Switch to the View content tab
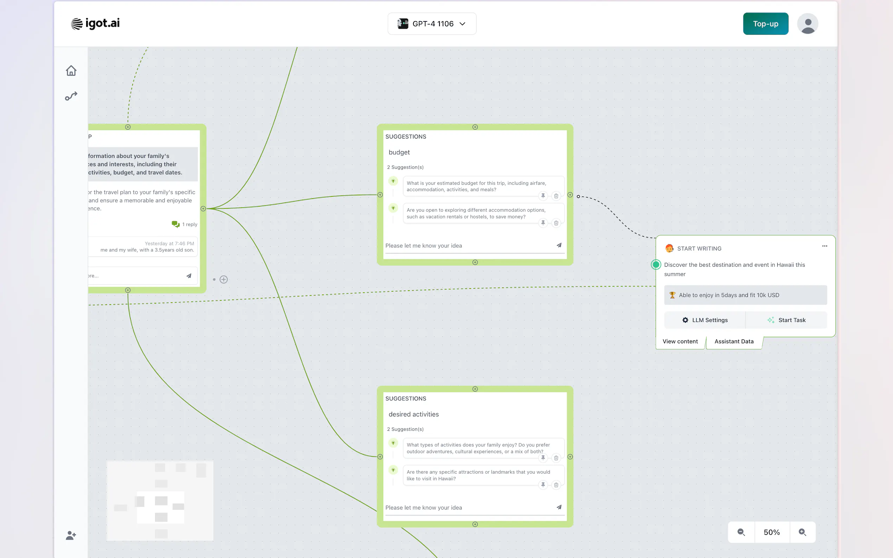 680,341
